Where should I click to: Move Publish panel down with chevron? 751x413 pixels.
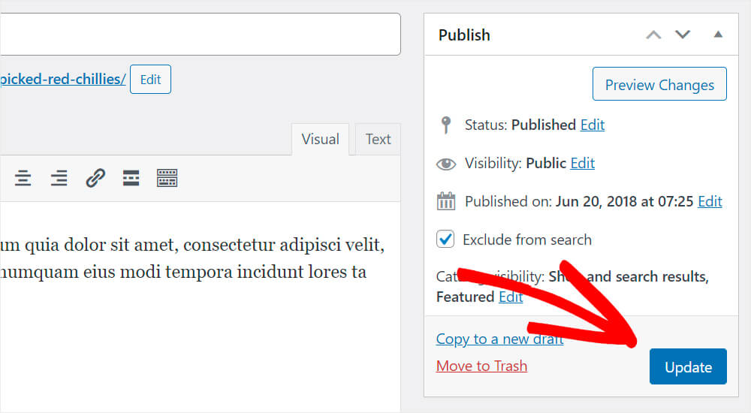click(x=683, y=35)
